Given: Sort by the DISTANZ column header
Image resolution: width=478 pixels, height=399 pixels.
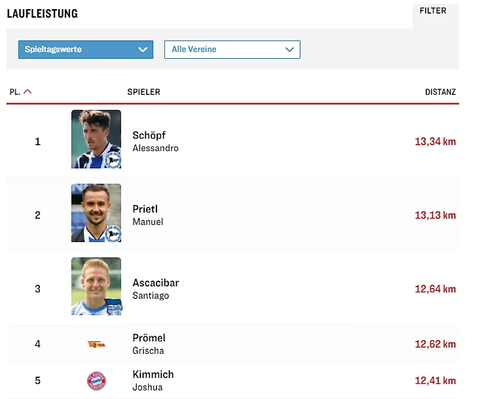Looking at the screenshot, I should pyautogui.click(x=440, y=92).
